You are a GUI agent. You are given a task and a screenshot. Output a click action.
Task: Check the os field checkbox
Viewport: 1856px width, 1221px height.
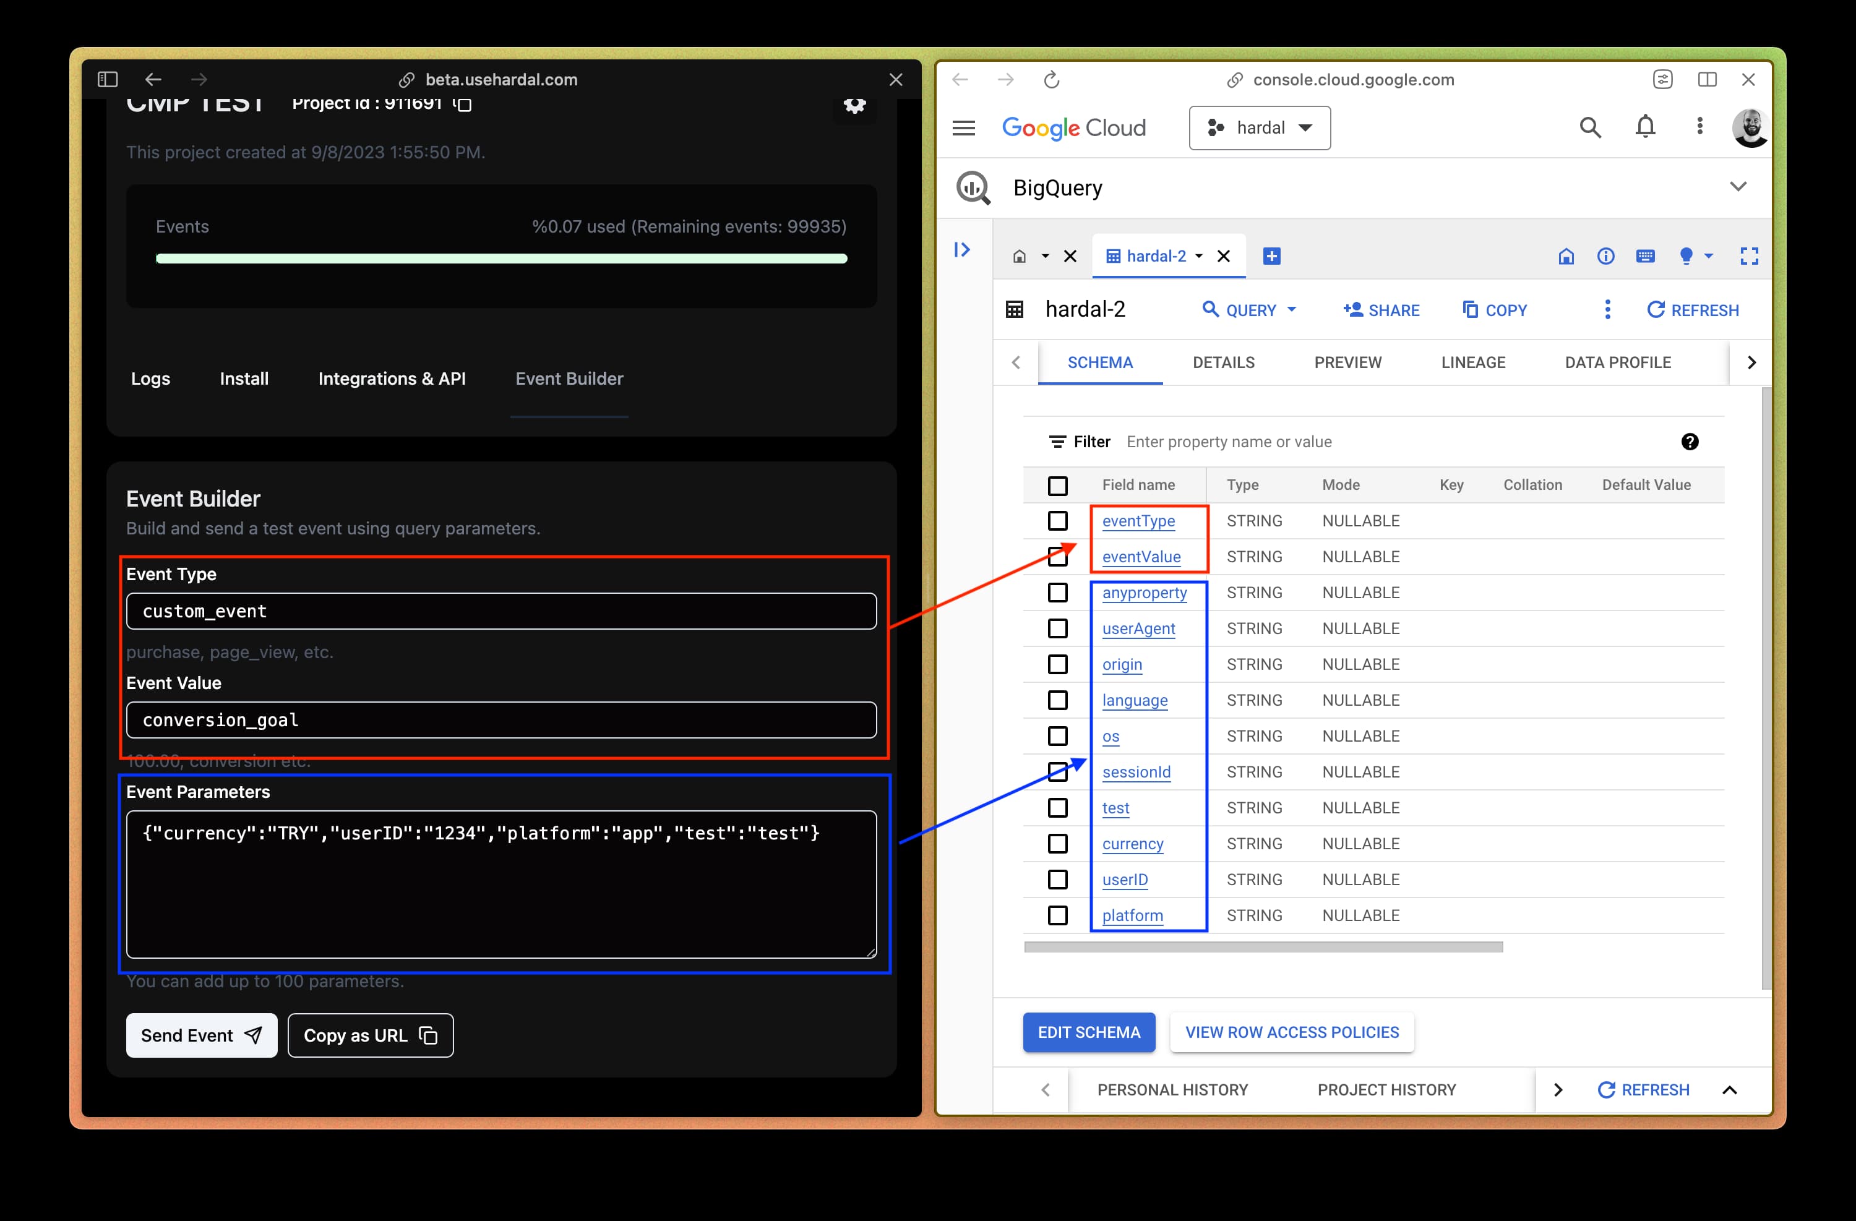pos(1057,736)
